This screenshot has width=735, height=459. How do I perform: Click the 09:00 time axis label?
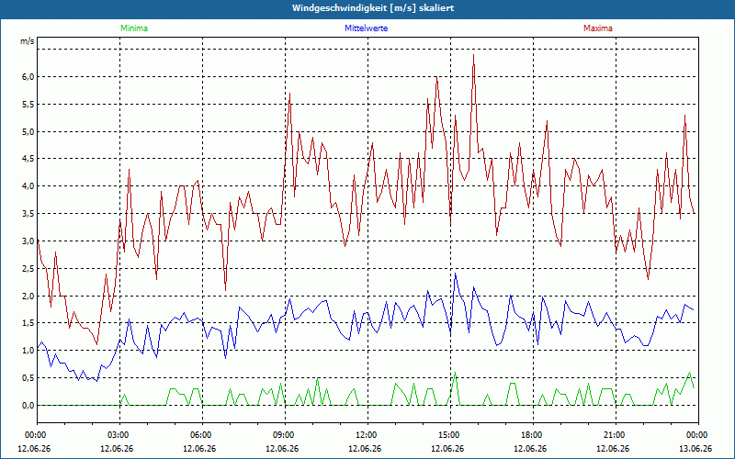pos(285,435)
